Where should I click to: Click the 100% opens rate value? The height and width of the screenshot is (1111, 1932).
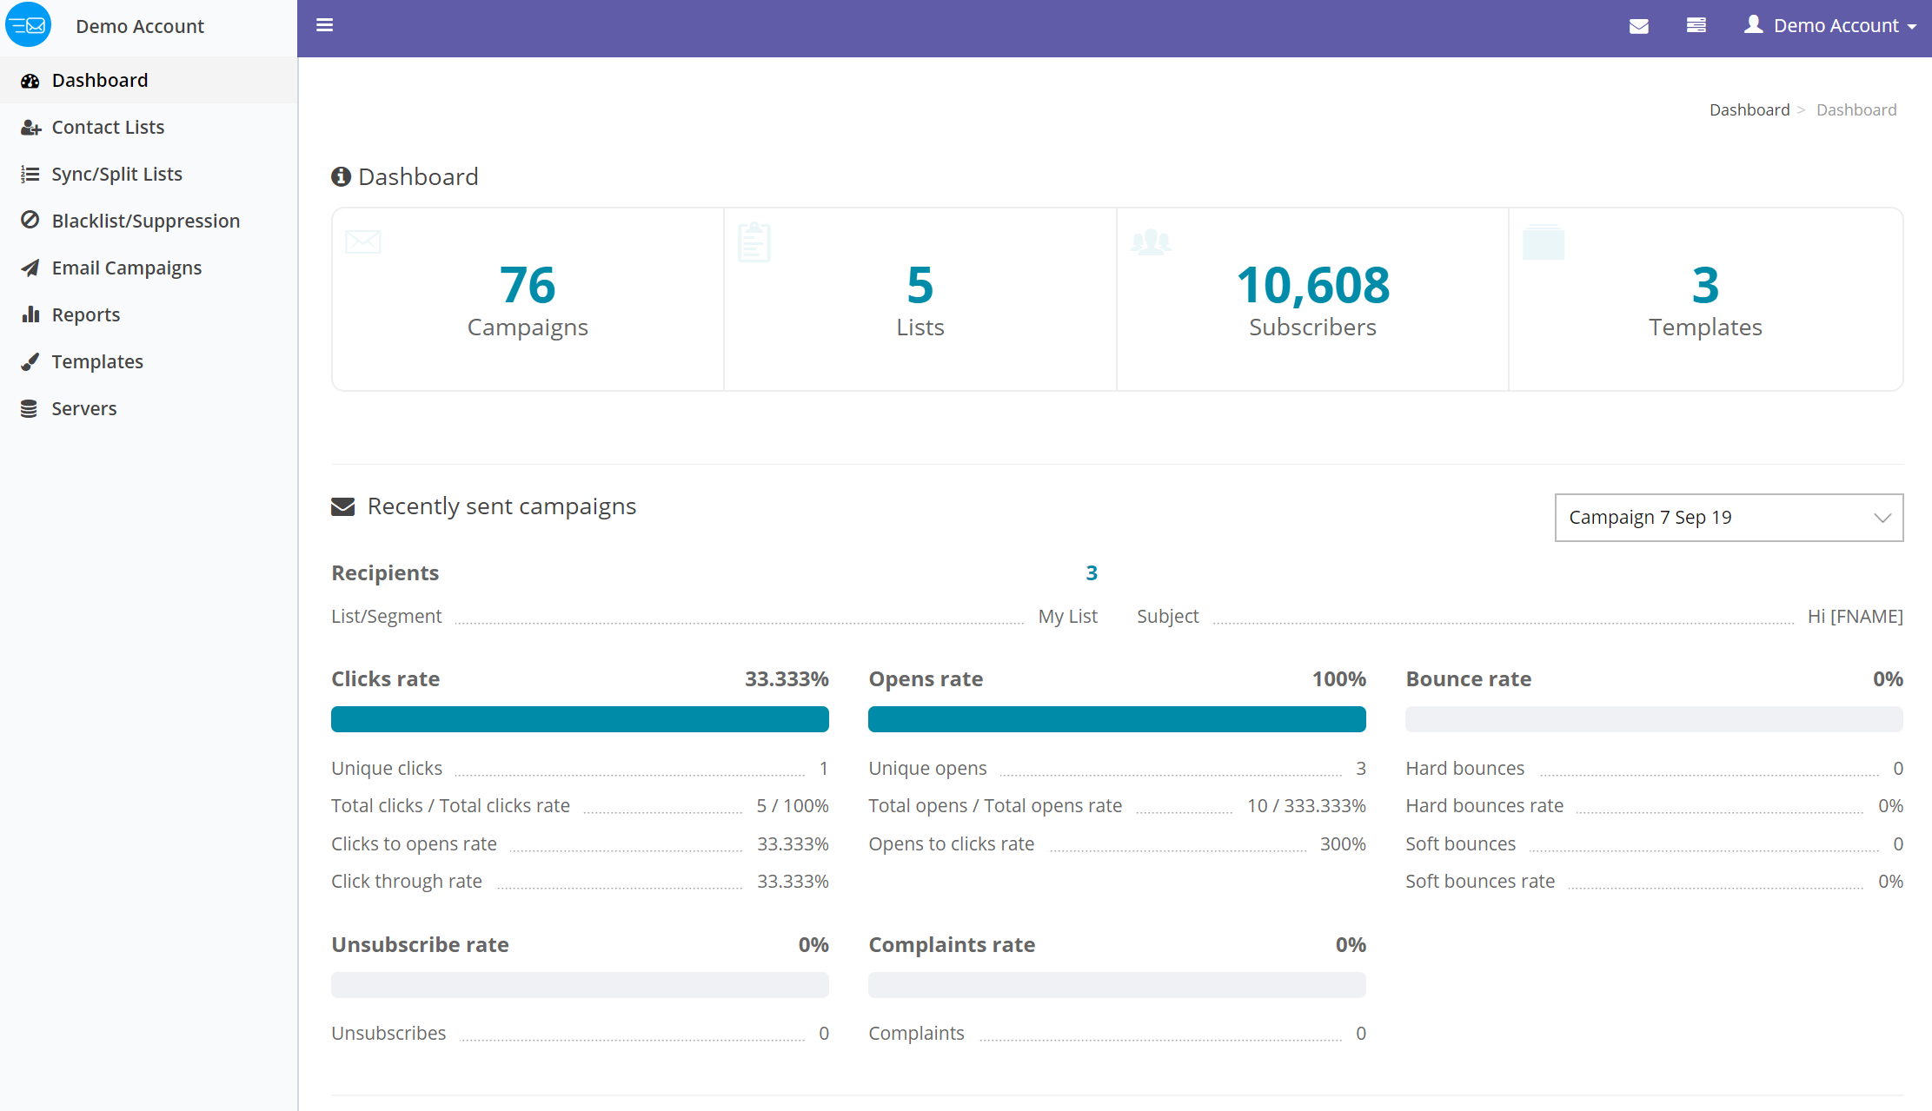tap(1338, 679)
